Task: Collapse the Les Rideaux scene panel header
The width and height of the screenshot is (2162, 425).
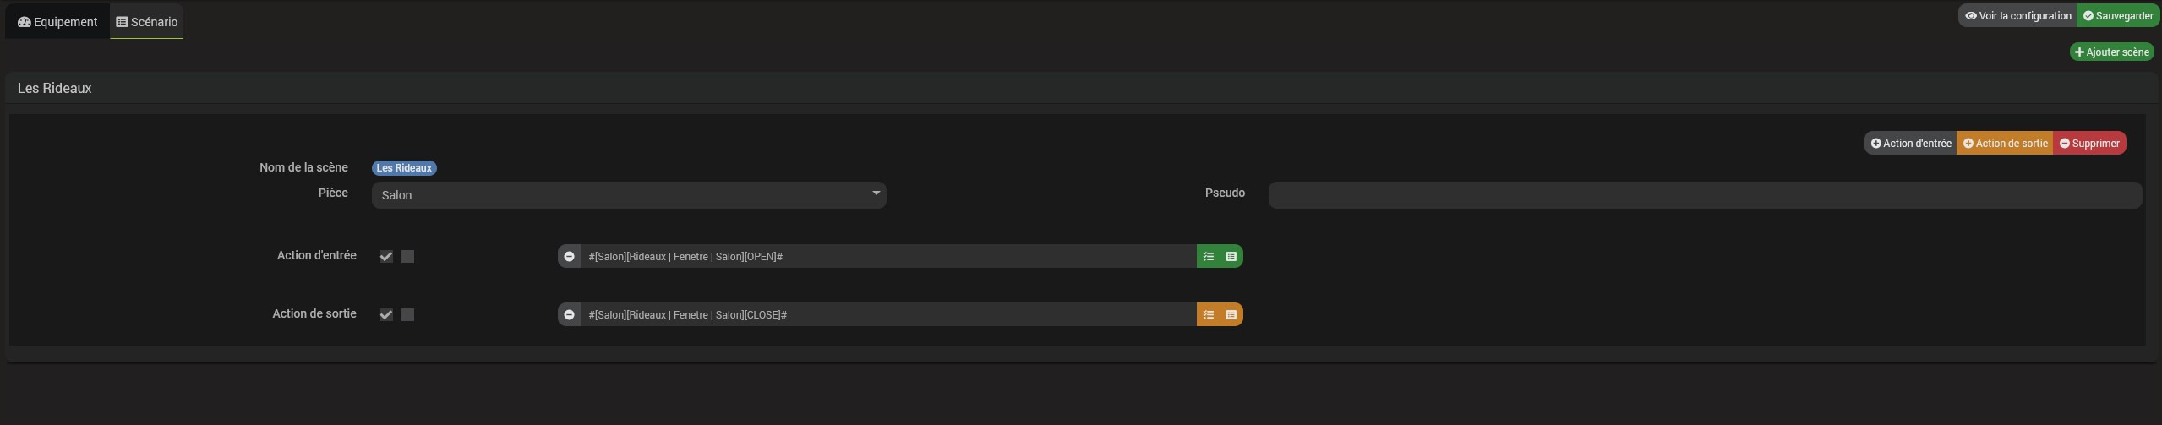Action: [x=1080, y=89]
